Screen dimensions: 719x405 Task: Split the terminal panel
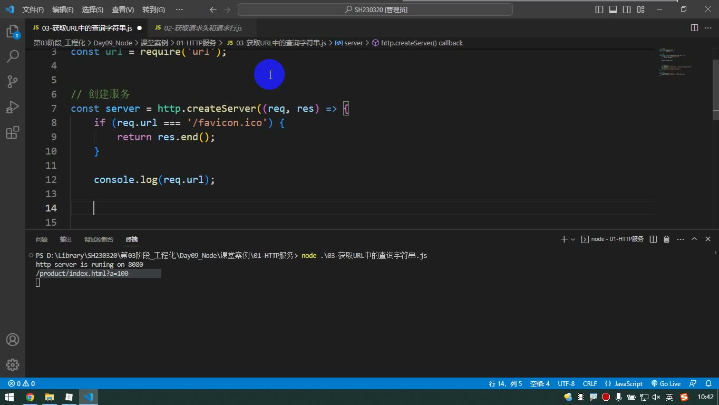pyautogui.click(x=653, y=239)
